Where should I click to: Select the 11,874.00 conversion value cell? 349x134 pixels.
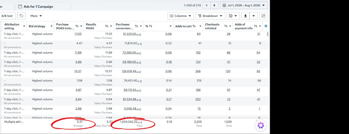click(x=133, y=43)
